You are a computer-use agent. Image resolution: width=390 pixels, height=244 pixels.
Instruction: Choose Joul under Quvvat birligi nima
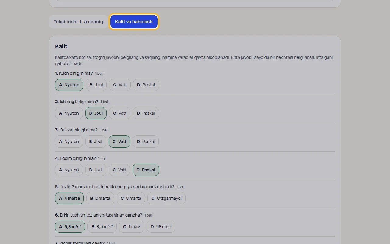[96, 142]
